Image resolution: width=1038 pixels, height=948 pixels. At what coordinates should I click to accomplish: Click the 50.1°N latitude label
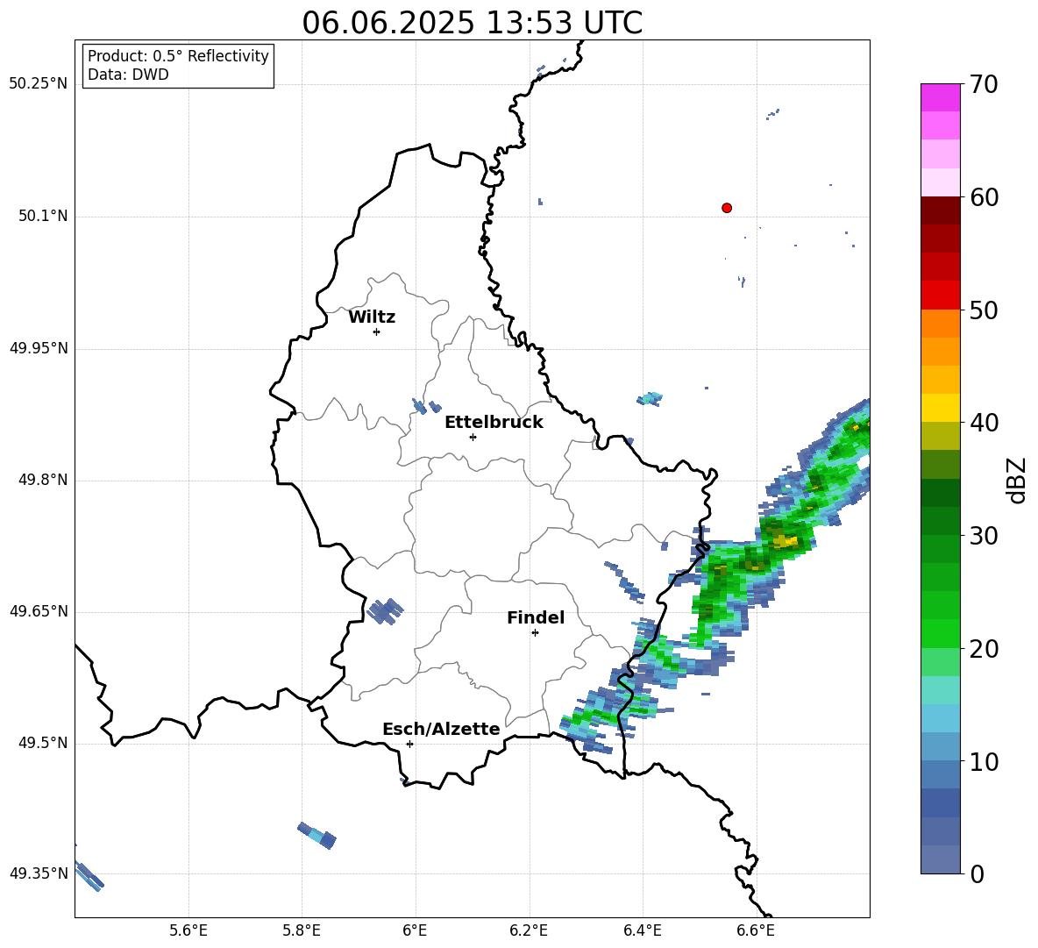click(x=43, y=216)
